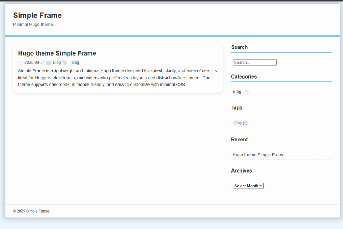Click the Recent section heading
Viewport: 343px width, 229px height.
(239, 140)
